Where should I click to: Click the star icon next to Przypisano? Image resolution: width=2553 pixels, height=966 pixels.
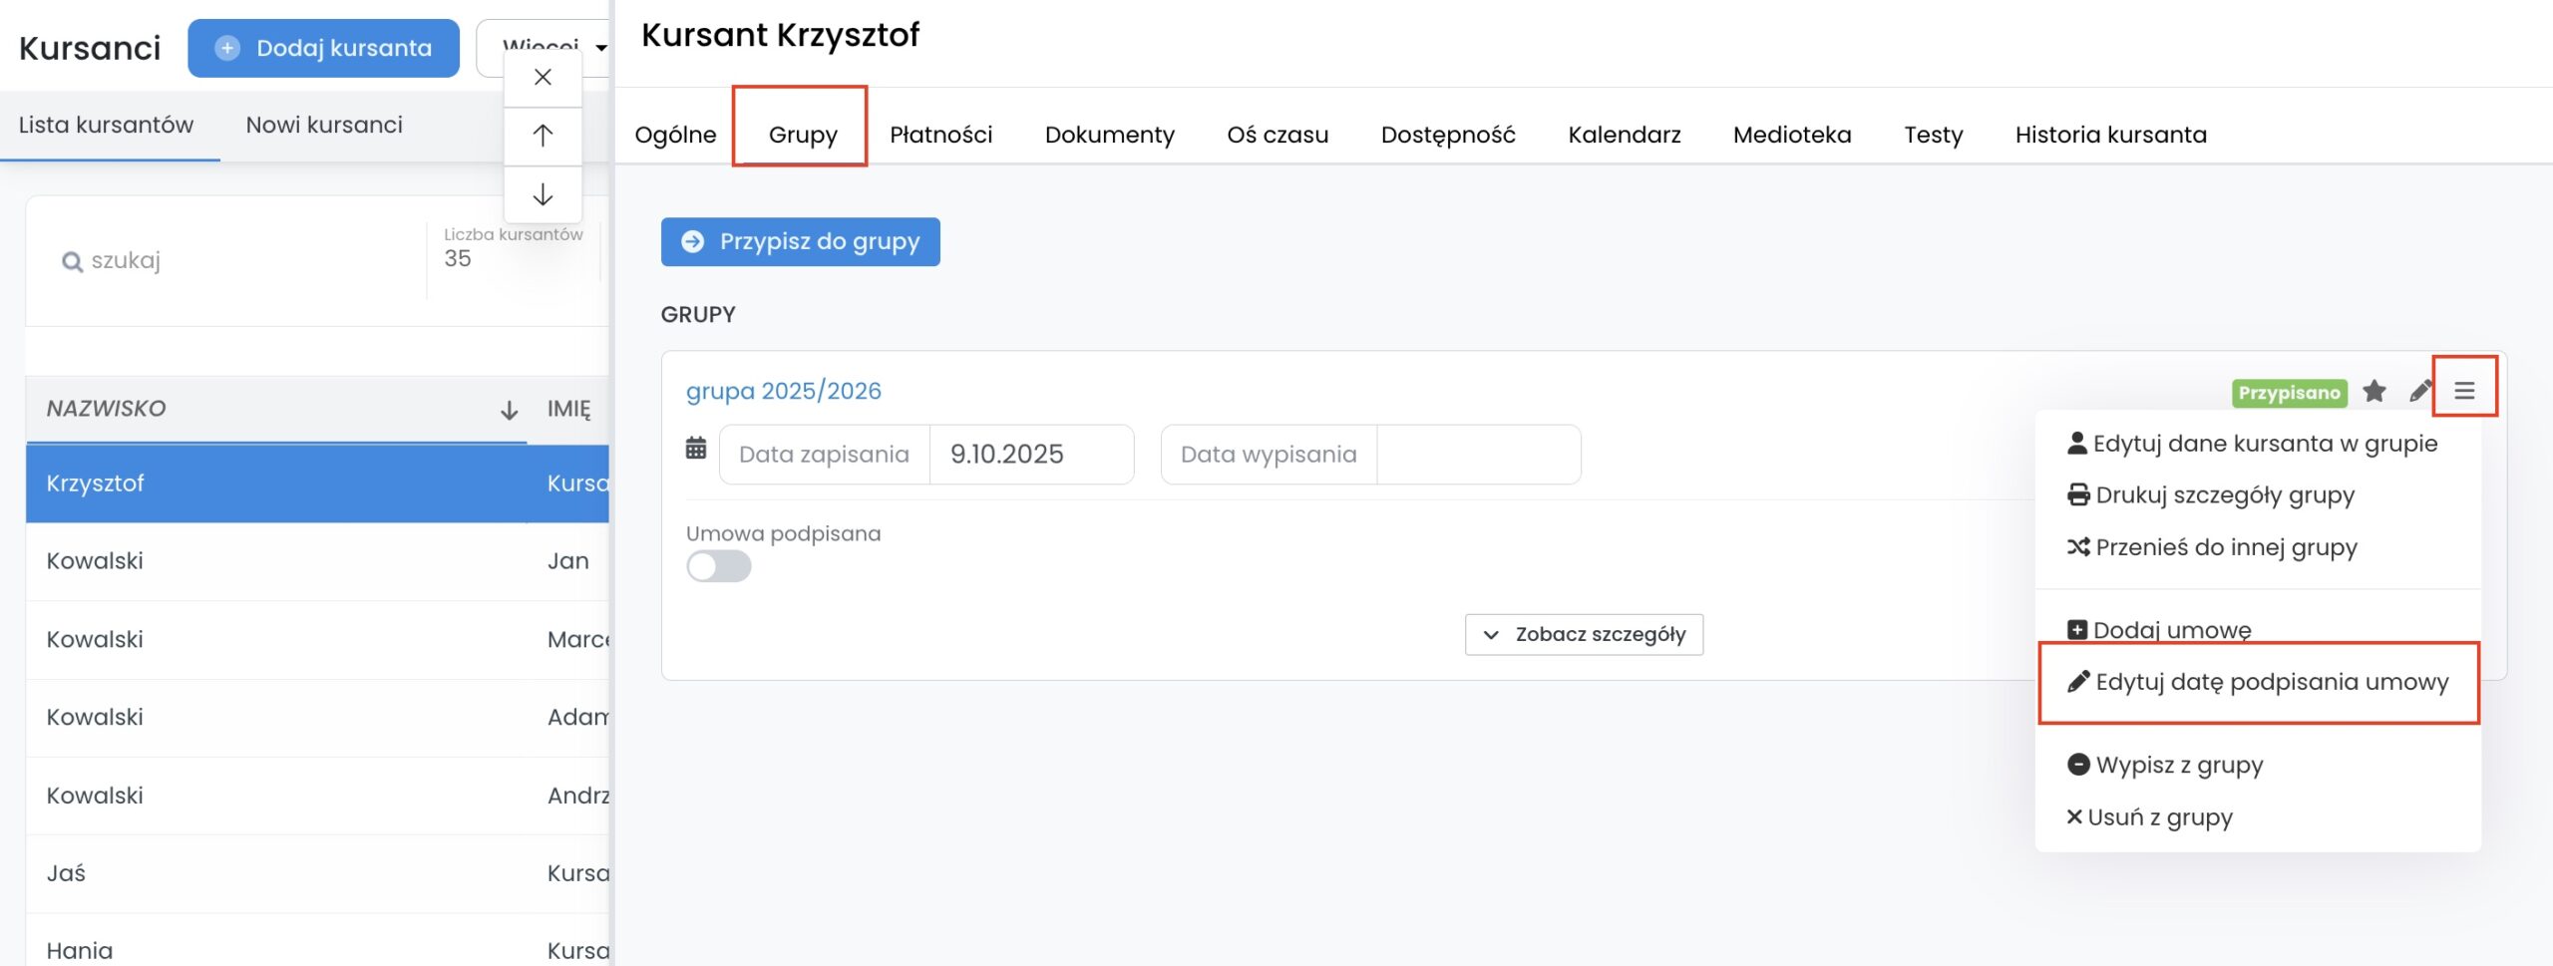click(2374, 392)
